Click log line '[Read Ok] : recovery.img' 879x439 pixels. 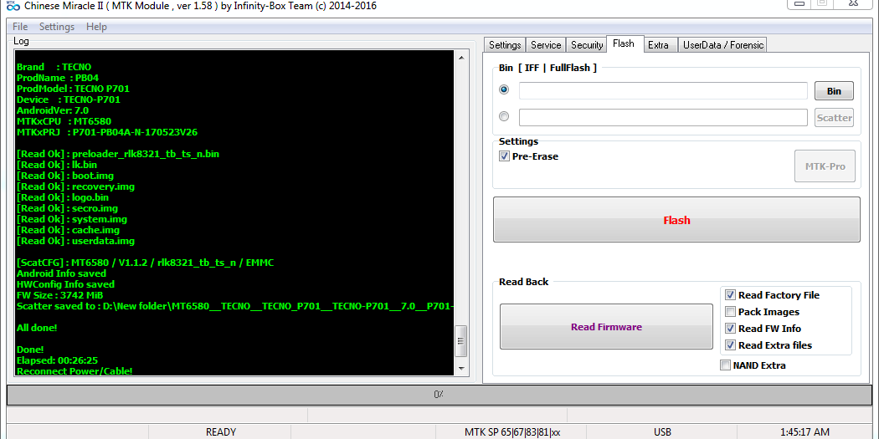coord(75,186)
